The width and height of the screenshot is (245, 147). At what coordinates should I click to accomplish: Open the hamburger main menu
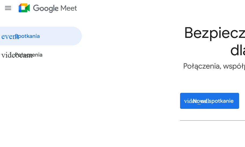[8, 8]
